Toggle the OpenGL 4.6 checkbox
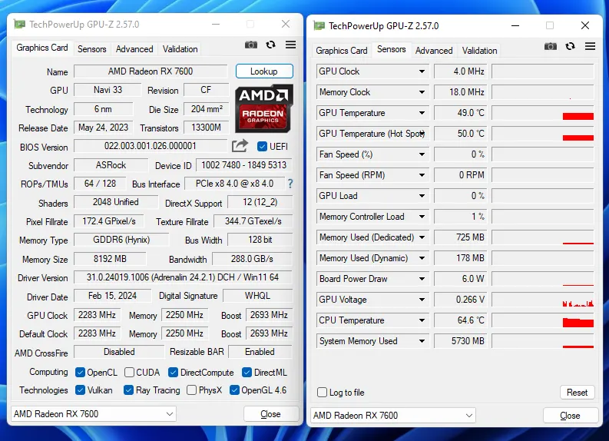 234,390
